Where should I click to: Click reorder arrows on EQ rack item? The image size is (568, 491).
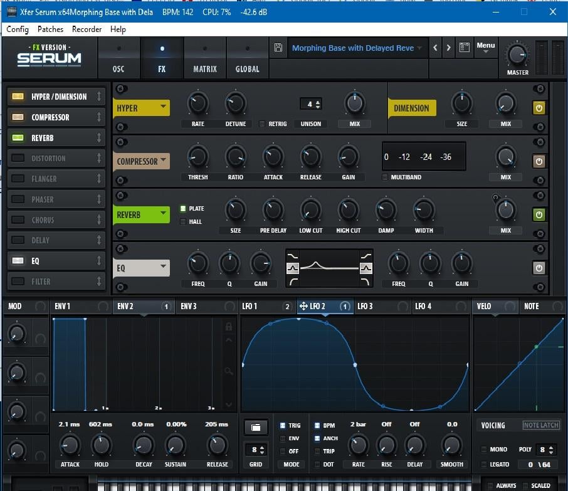(99, 260)
